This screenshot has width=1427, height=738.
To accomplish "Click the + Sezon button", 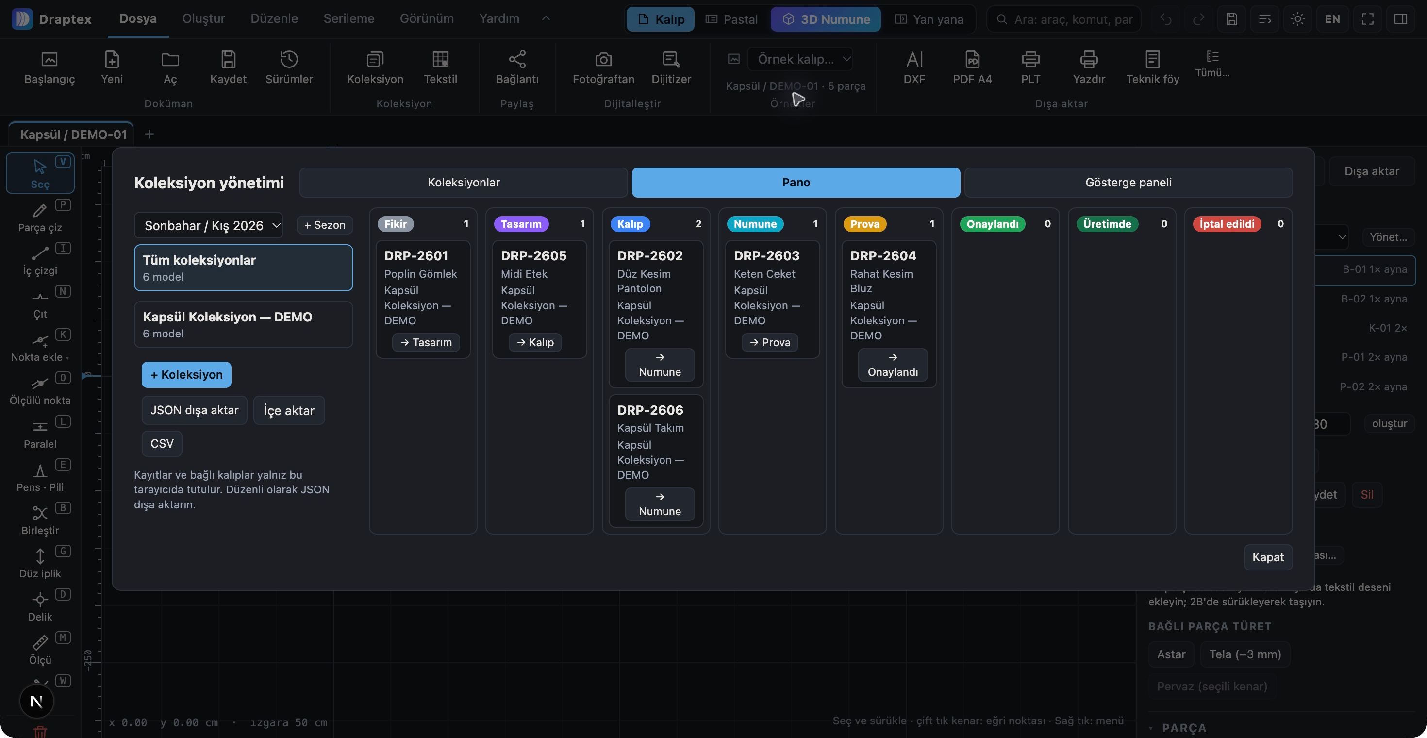I will (325, 225).
